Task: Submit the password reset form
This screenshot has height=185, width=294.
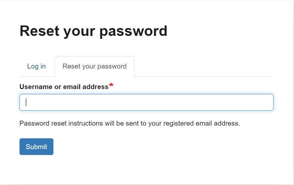Action: [36, 147]
